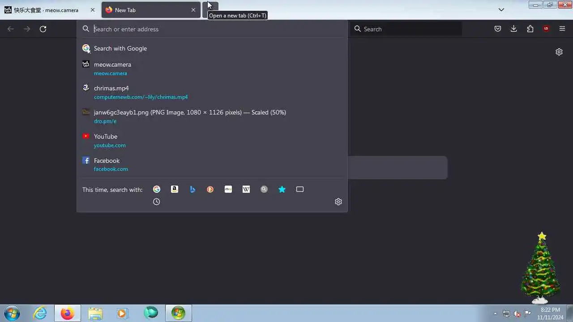Search this time with Bing icon
The height and width of the screenshot is (322, 573).
tap(192, 189)
